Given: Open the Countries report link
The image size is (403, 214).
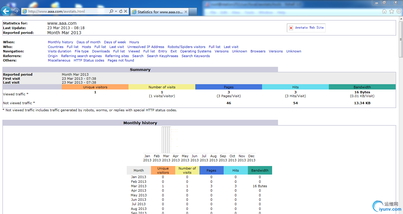Looking at the screenshot, I should coord(56,47).
